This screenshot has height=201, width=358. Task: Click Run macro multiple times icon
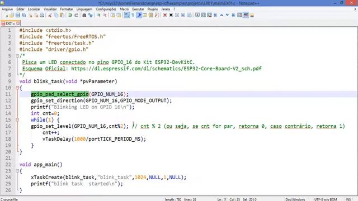click(183, 15)
